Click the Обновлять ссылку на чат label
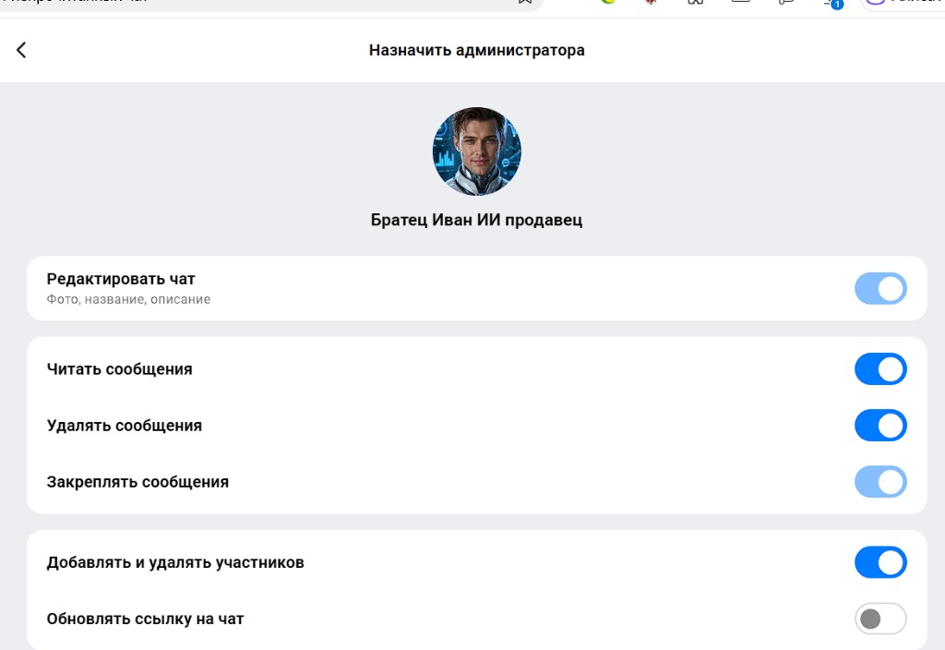The image size is (945, 650). (x=145, y=620)
